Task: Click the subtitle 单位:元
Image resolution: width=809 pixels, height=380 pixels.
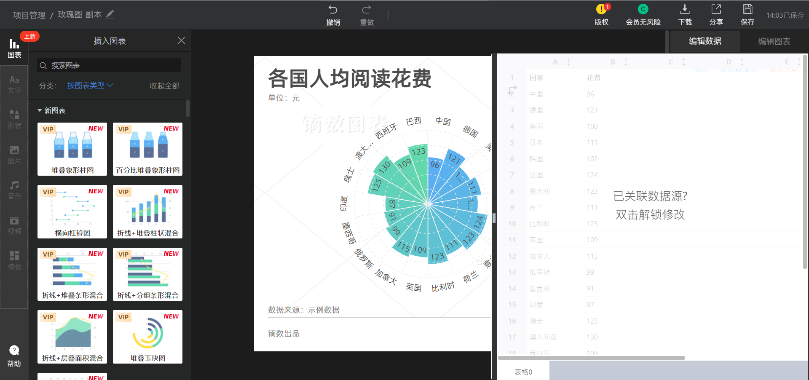Action: click(284, 98)
